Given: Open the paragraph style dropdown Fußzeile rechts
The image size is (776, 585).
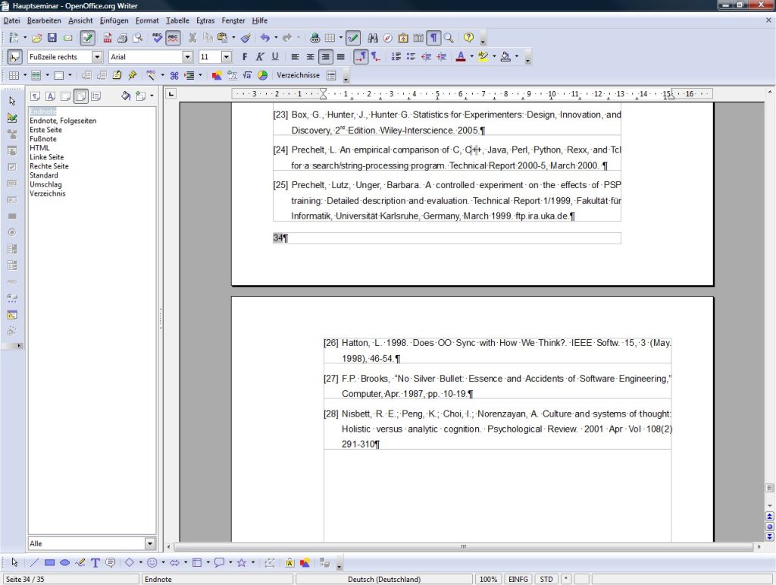Looking at the screenshot, I should [x=98, y=57].
